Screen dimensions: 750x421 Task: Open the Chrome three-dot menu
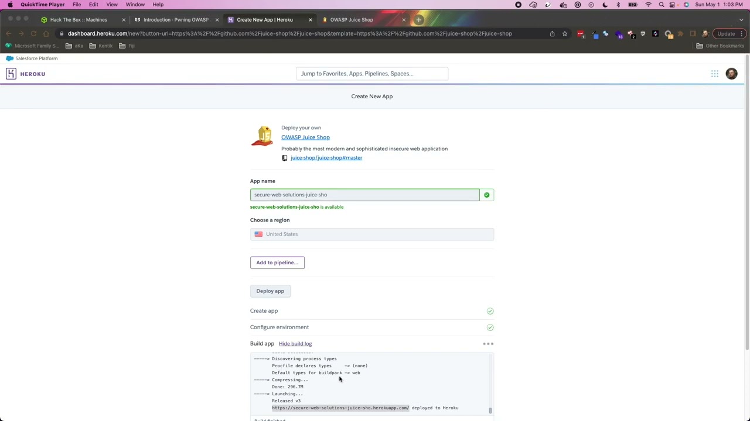pos(742,34)
